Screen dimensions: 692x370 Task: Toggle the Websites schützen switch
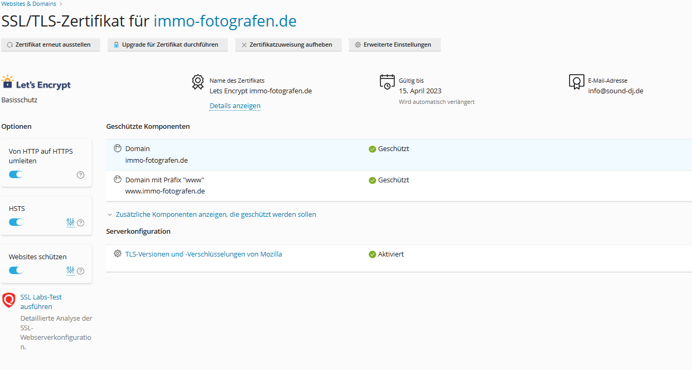click(16, 270)
